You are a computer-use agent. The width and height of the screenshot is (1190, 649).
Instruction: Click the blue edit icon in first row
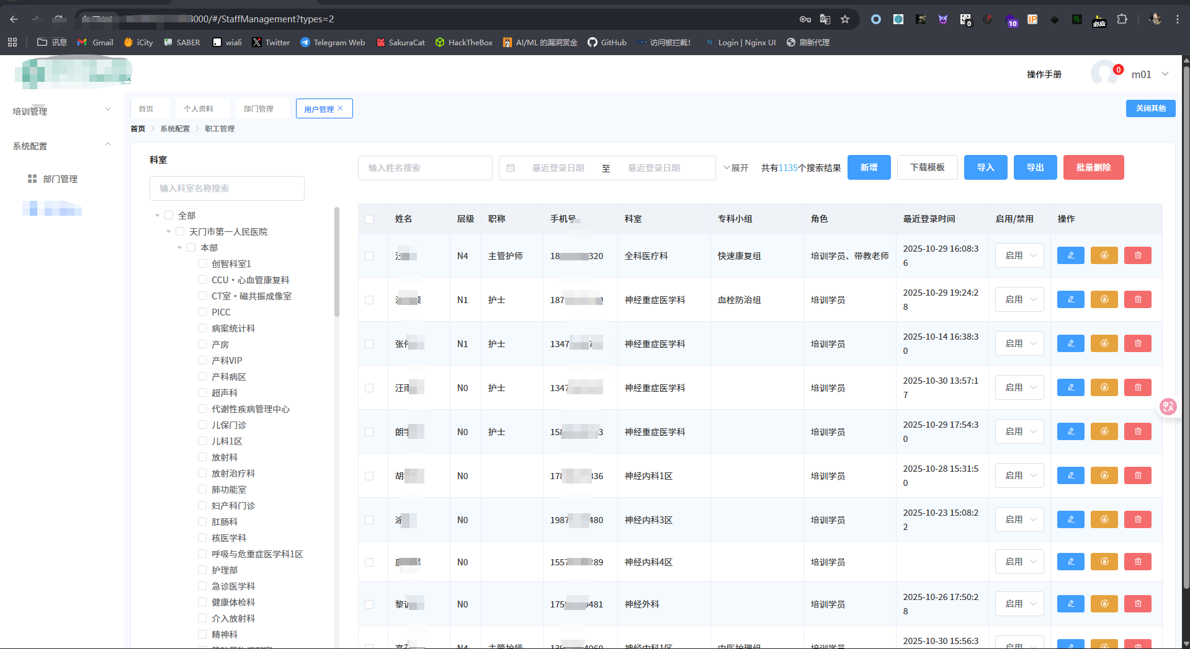pyautogui.click(x=1070, y=255)
